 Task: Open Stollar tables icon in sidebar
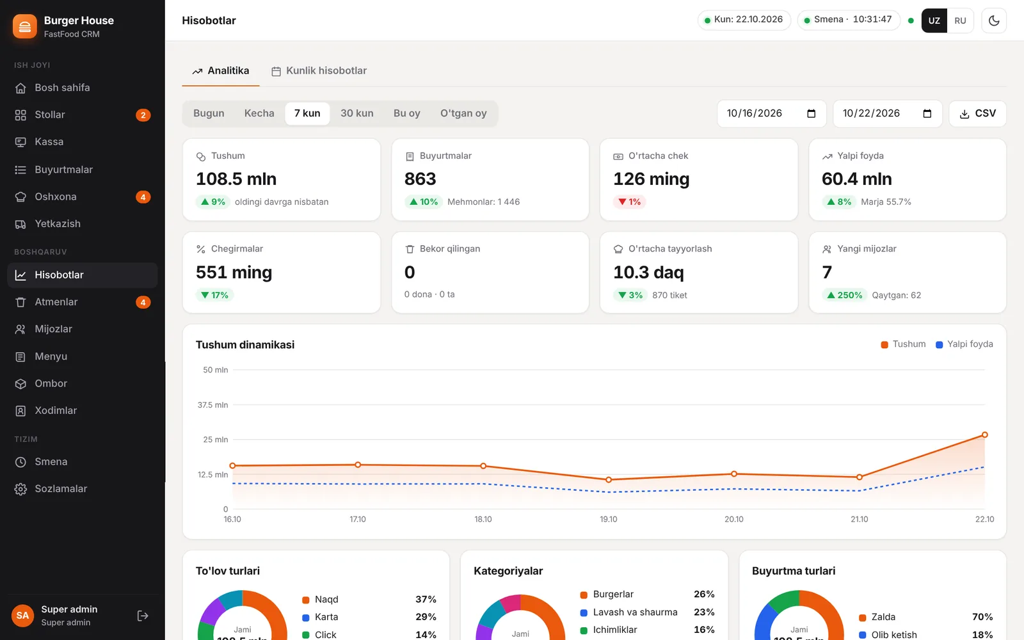20,115
